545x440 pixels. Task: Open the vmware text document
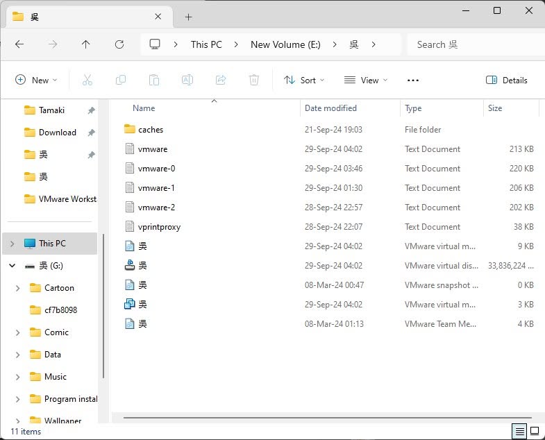153,149
